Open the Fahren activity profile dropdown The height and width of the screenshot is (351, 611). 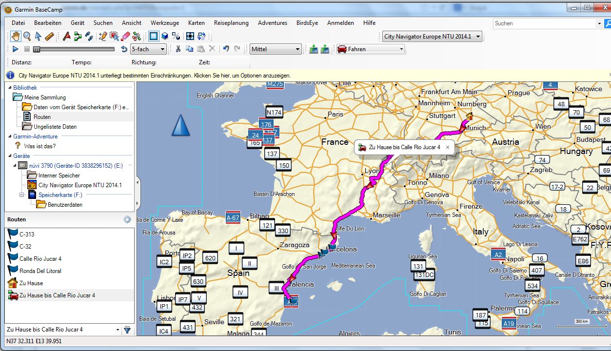371,49
